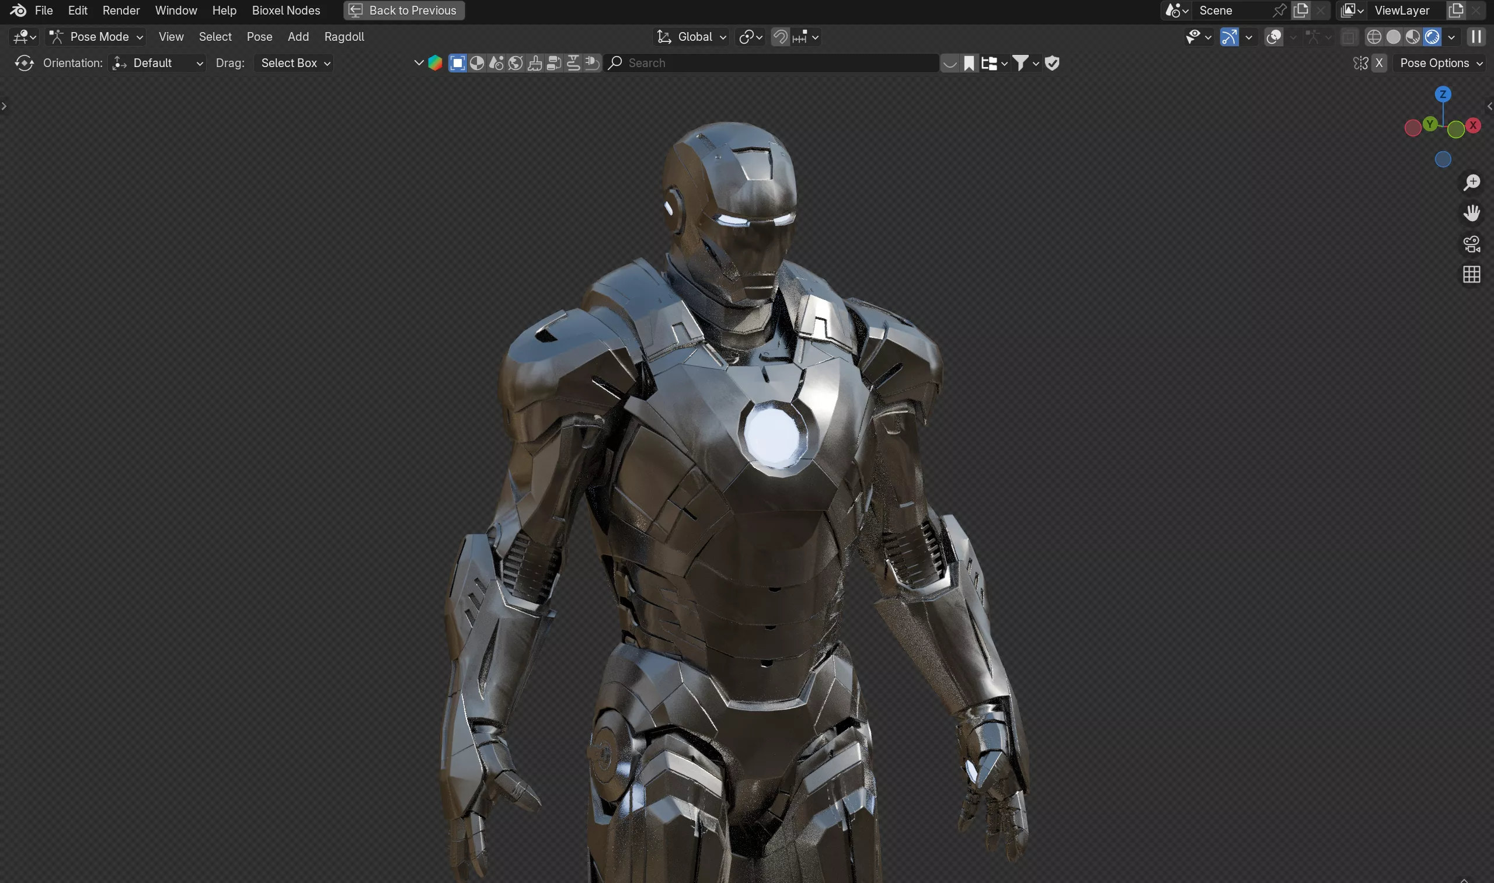This screenshot has width=1494, height=883.
Task: Open the Drag Select Box dropdown
Action: (294, 63)
